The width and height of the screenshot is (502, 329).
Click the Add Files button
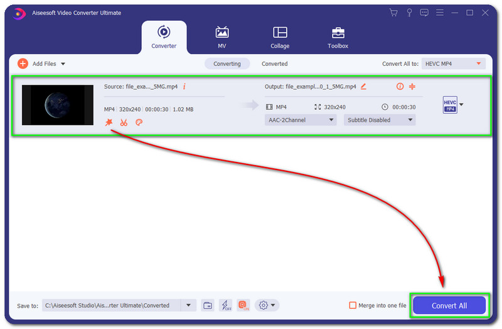[41, 64]
